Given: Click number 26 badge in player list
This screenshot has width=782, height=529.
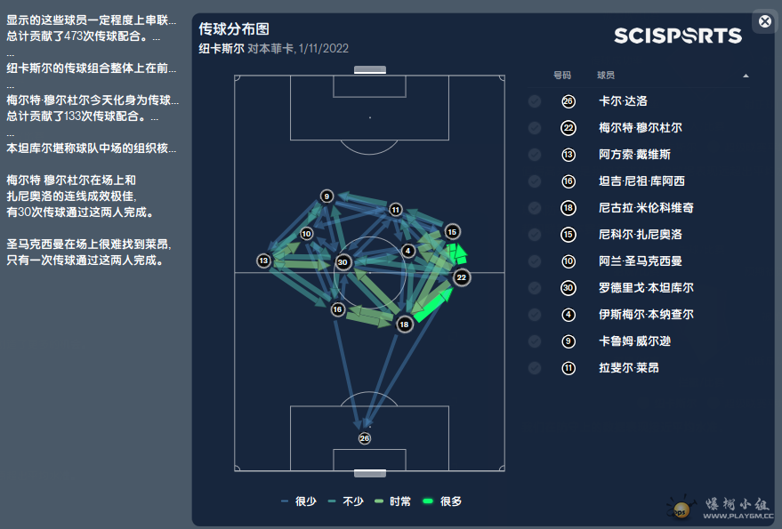Looking at the screenshot, I should coord(568,101).
